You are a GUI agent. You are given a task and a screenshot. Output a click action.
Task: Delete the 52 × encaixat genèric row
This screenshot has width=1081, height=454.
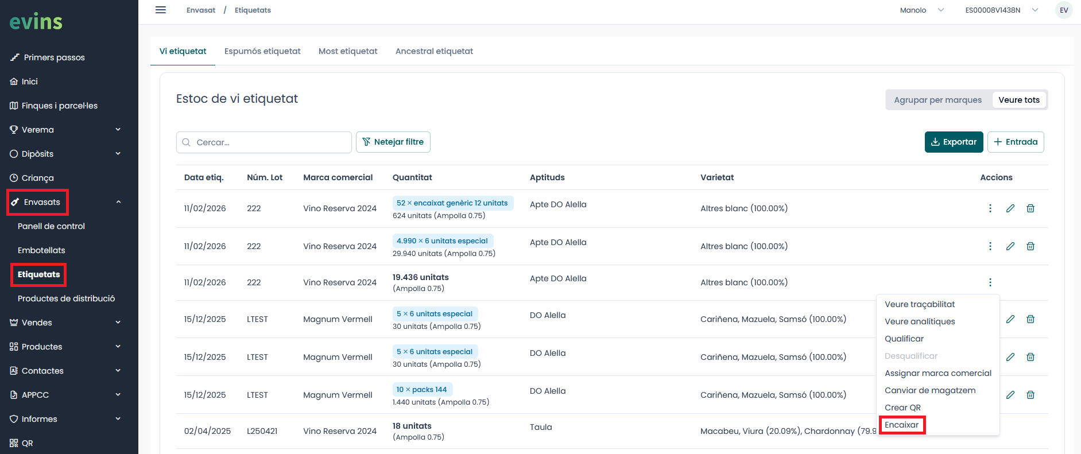tap(1030, 208)
